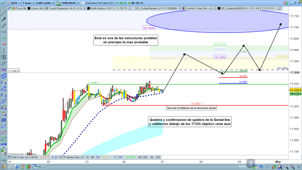This screenshot has height=170, width=302.
Task: Pick the ruler measurement tool
Action: tap(4, 63)
